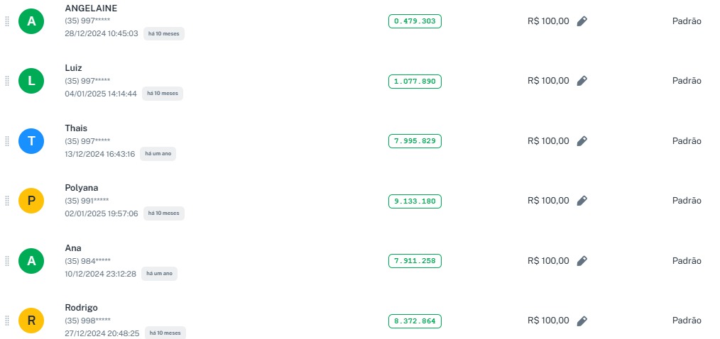Edit the price for Thais
This screenshot has height=339, width=720.
pos(582,141)
